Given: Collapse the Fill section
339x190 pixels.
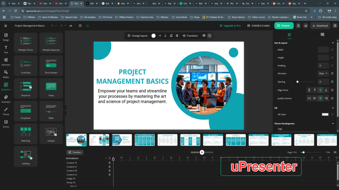Looking at the screenshot, I should [332, 108].
